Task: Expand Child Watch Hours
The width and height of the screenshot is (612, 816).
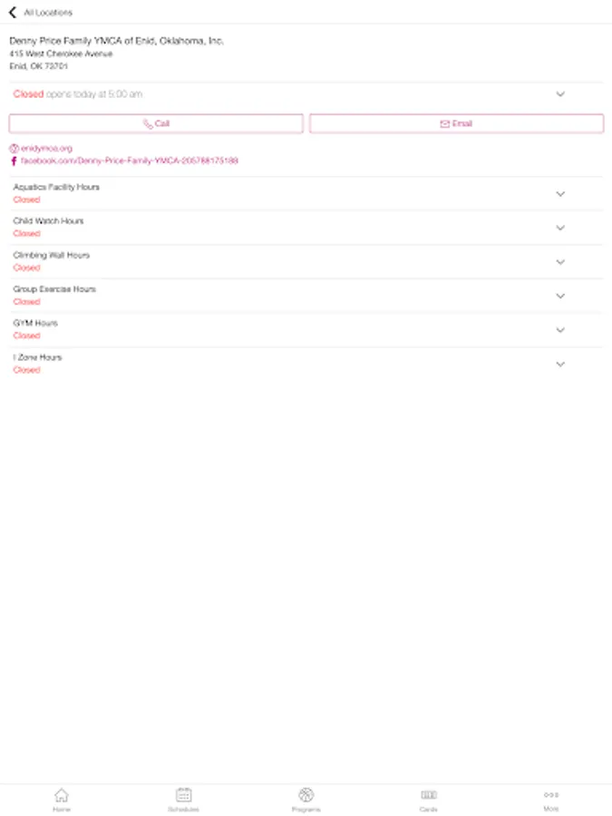Action: point(560,228)
